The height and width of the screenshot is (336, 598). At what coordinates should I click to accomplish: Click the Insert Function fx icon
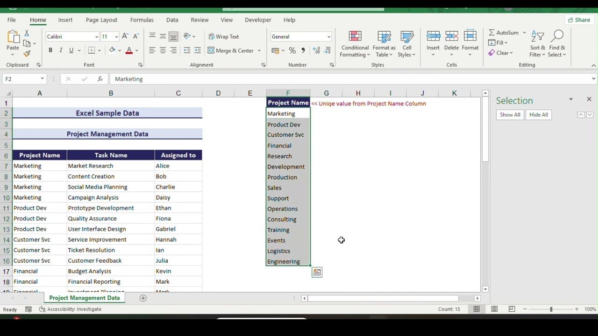click(100, 79)
